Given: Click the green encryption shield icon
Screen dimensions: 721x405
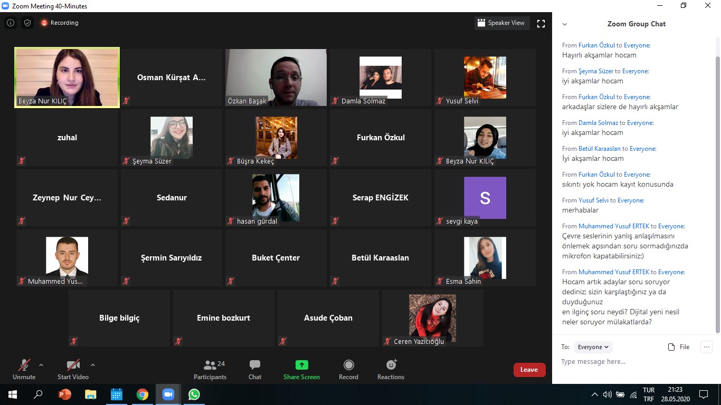Looking at the screenshot, I should point(27,23).
